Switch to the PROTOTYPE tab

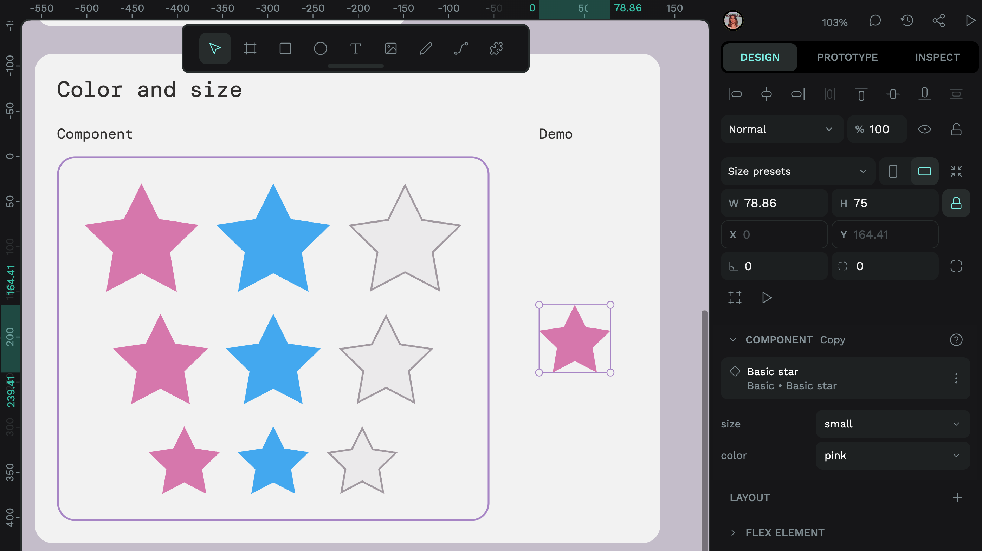click(x=847, y=57)
